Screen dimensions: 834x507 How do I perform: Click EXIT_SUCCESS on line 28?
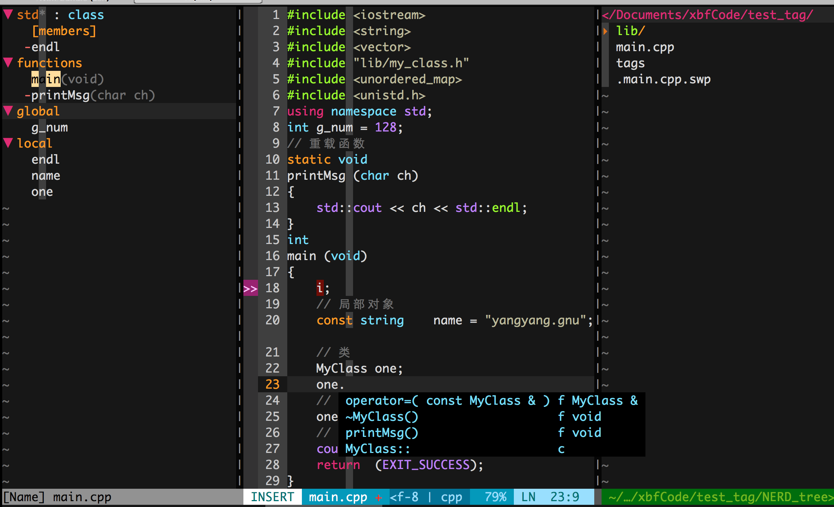426,465
